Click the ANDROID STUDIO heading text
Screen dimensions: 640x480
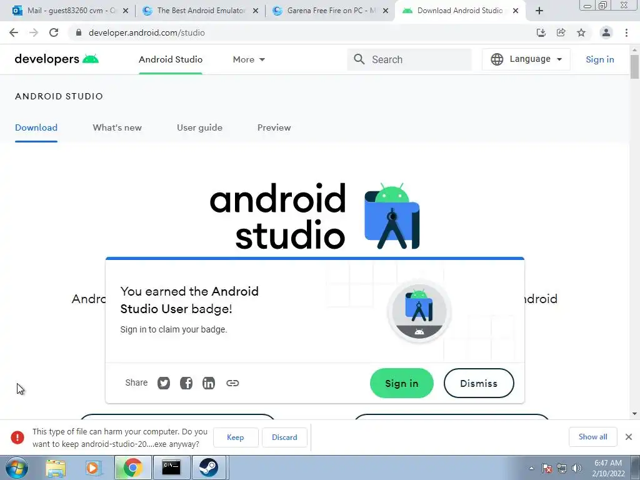click(59, 96)
